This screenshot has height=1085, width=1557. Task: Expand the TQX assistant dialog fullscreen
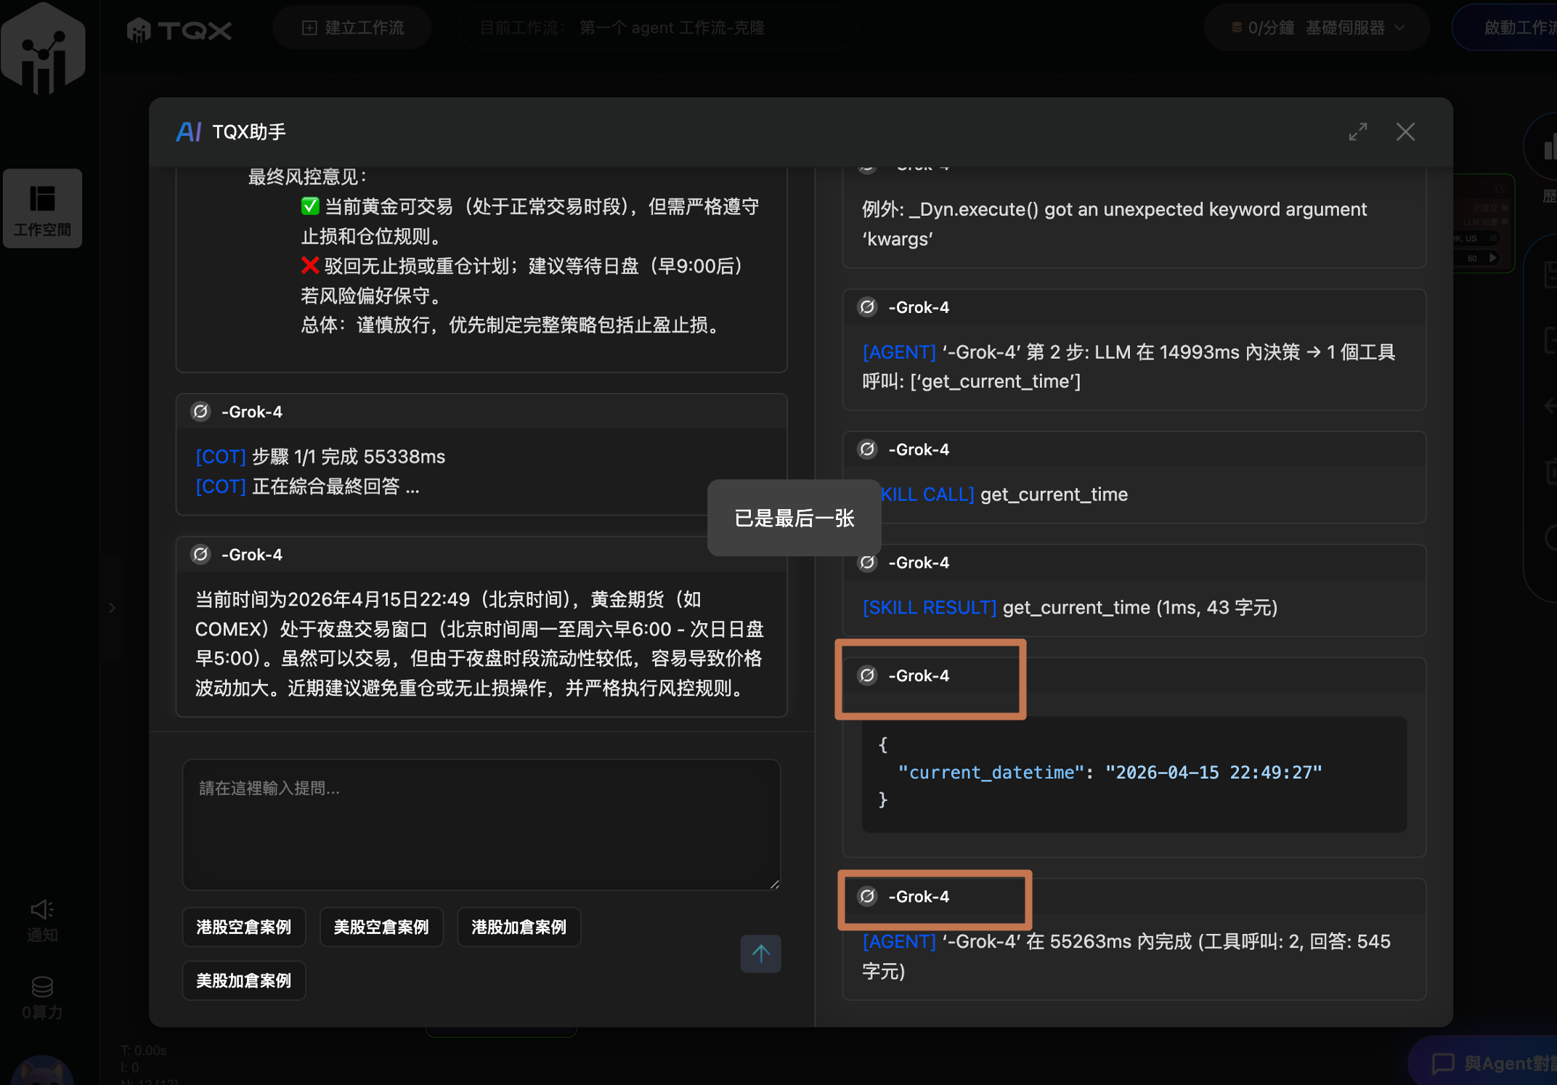tap(1357, 132)
